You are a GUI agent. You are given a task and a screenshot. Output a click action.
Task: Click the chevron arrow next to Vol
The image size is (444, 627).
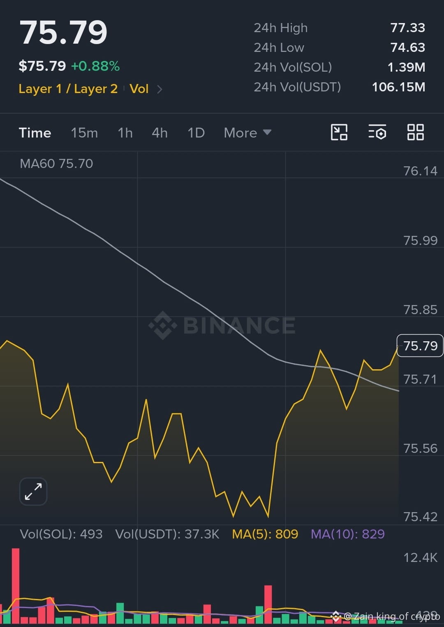(160, 89)
